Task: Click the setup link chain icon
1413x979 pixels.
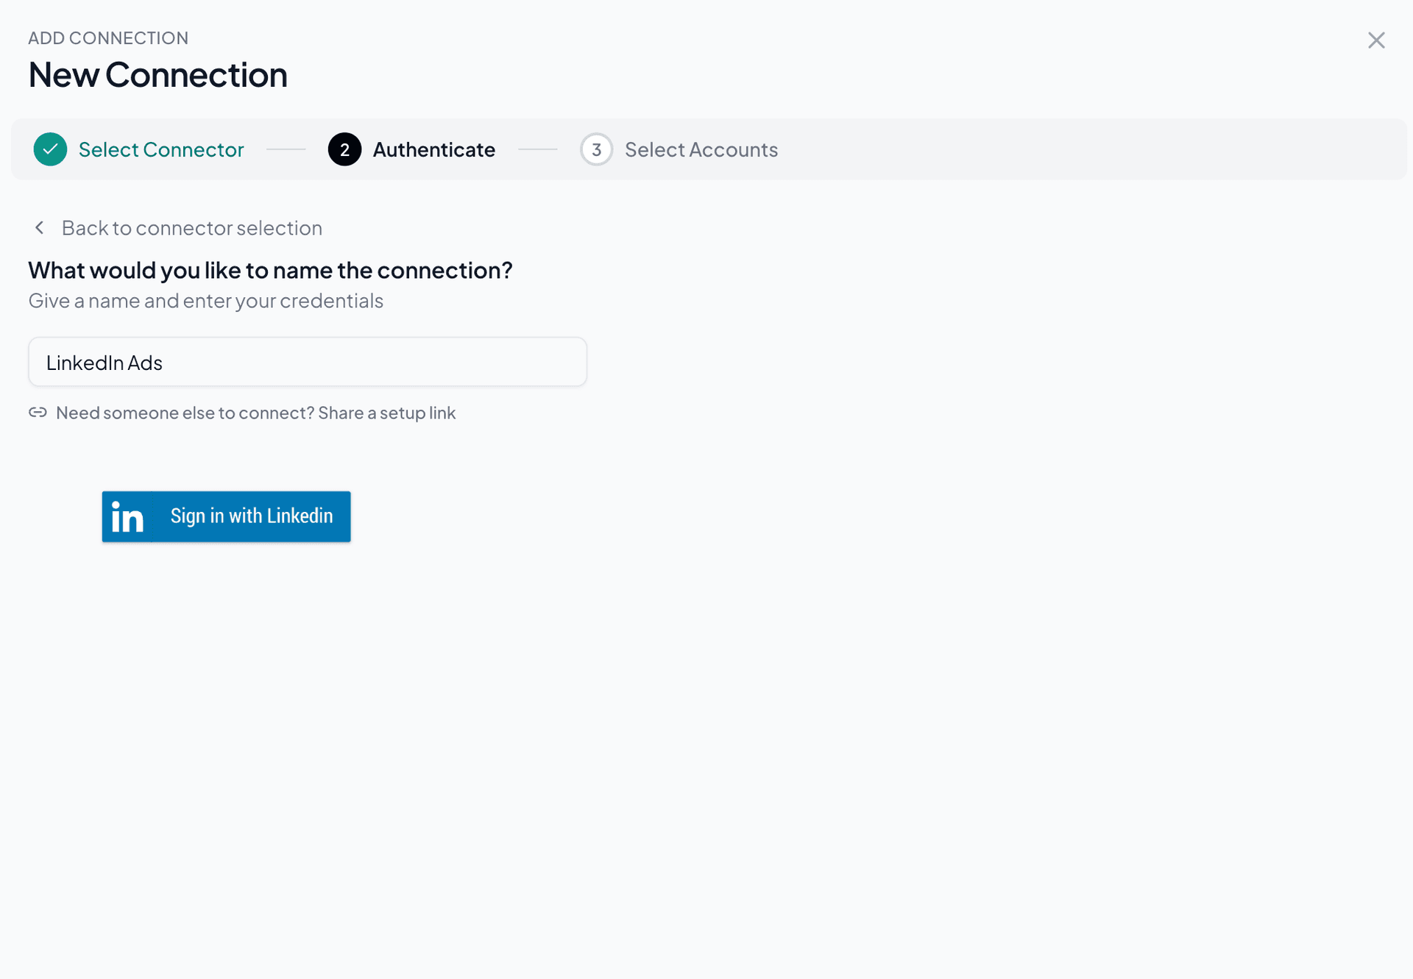Action: [x=38, y=413]
